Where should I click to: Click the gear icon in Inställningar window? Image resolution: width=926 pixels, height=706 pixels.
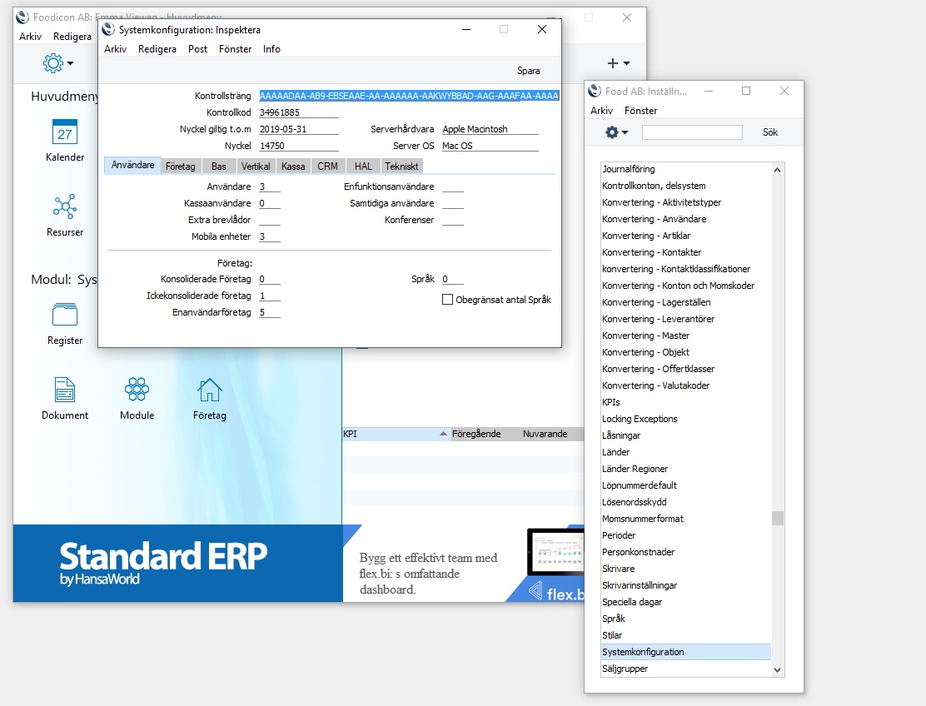pos(612,132)
